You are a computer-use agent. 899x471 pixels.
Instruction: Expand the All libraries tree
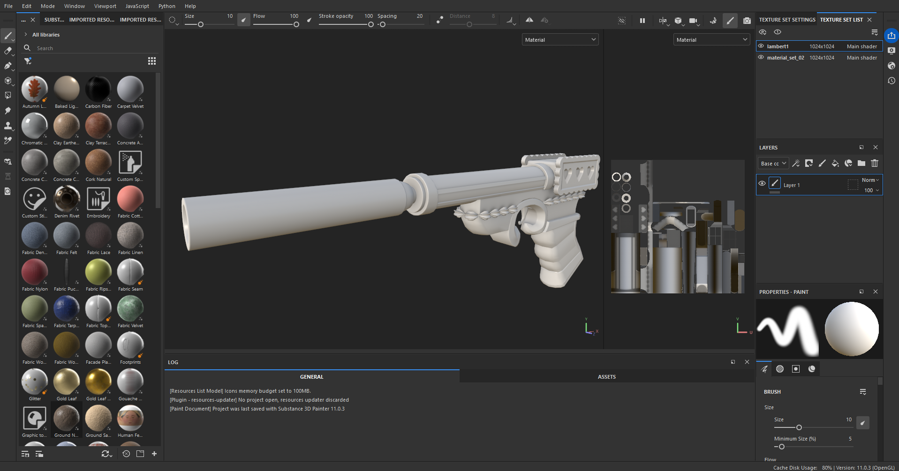(26, 35)
